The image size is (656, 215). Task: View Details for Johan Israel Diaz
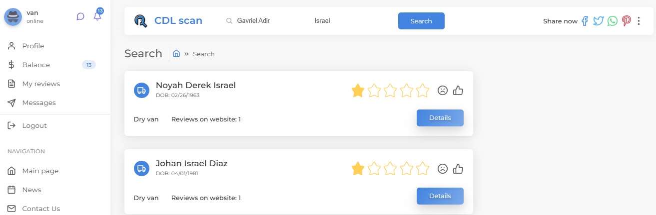(x=440, y=196)
